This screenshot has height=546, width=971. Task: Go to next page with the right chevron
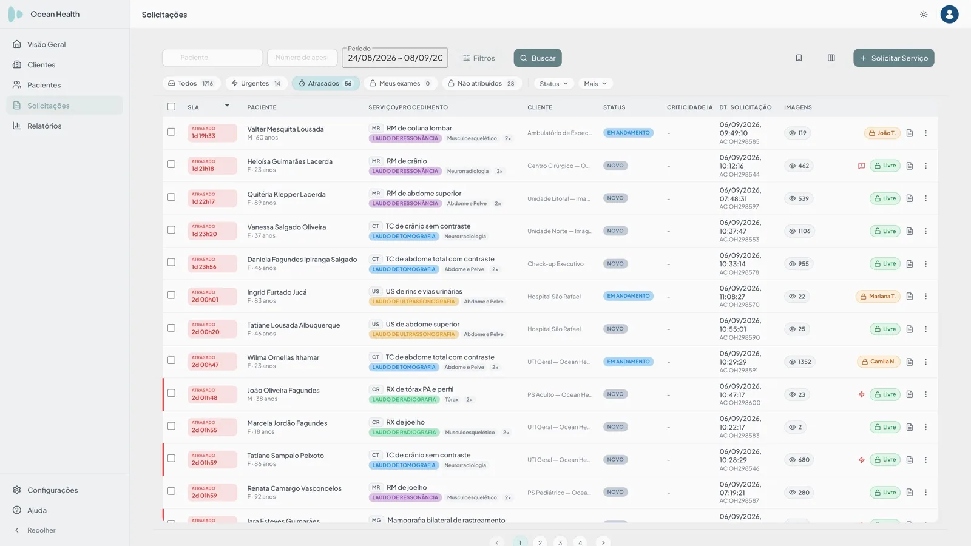603,542
